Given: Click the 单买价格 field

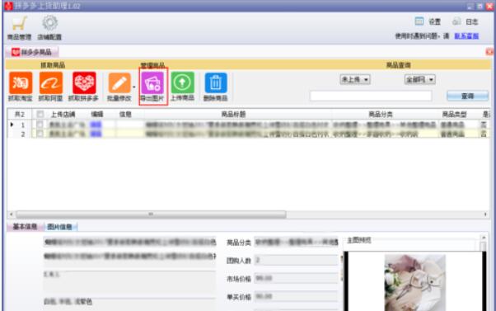Looking at the screenshot, I should tap(297, 297).
